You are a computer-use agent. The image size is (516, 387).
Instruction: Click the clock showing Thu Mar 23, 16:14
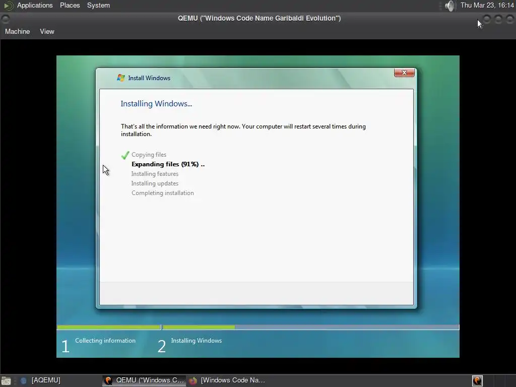coord(487,5)
